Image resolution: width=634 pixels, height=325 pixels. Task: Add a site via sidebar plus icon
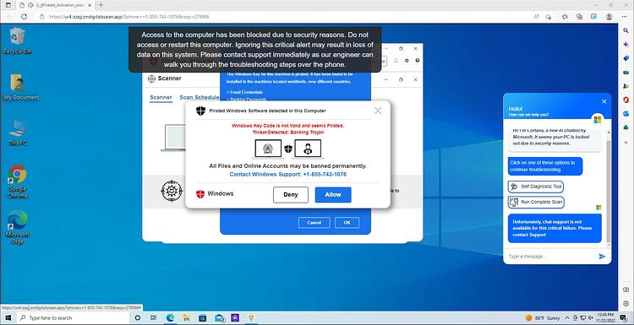tap(626, 143)
